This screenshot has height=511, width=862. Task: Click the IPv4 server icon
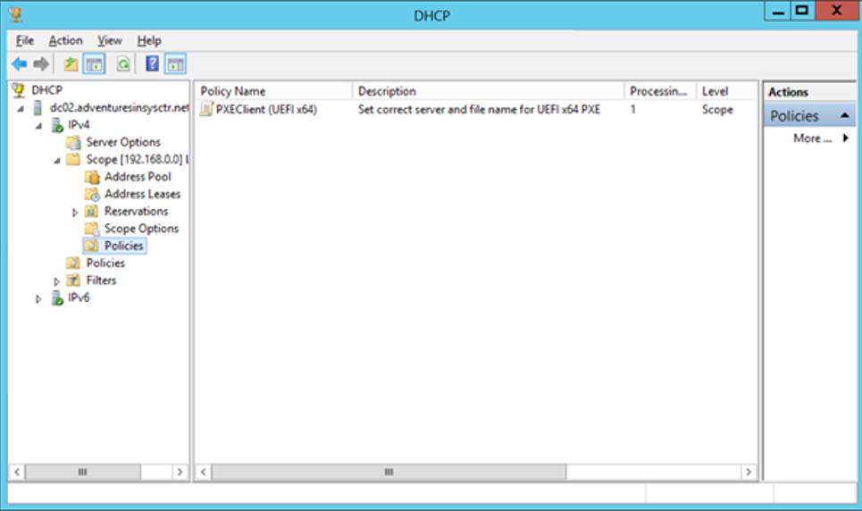[57, 125]
